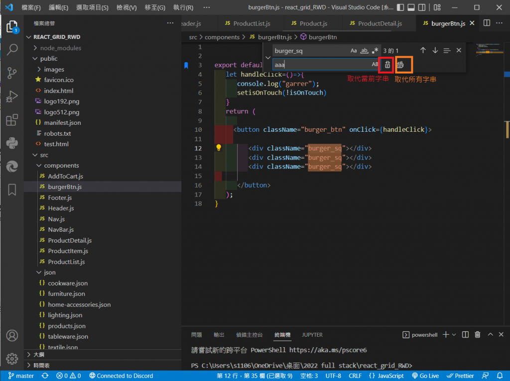Toggle Match Whole Word in find box
The width and height of the screenshot is (510, 381).
(x=364, y=51)
